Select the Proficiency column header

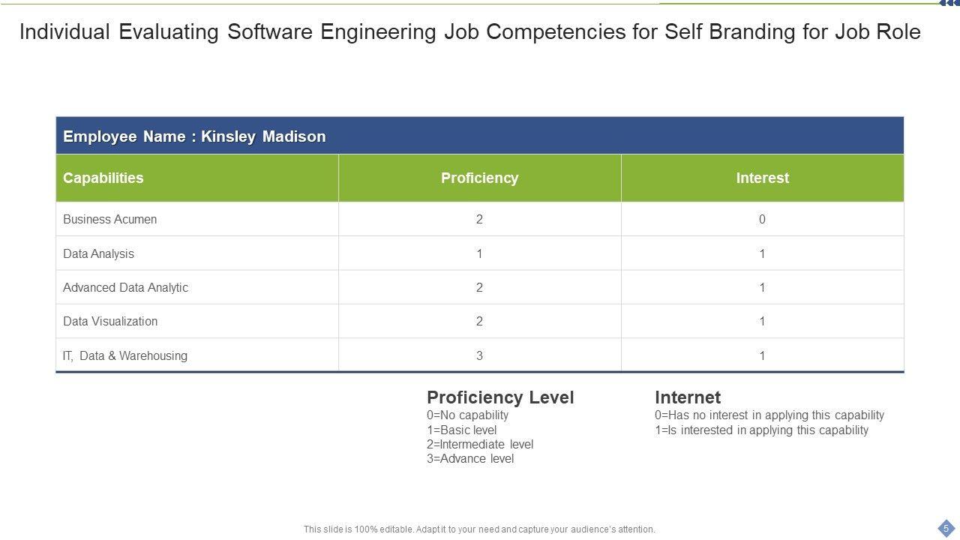[x=479, y=178]
